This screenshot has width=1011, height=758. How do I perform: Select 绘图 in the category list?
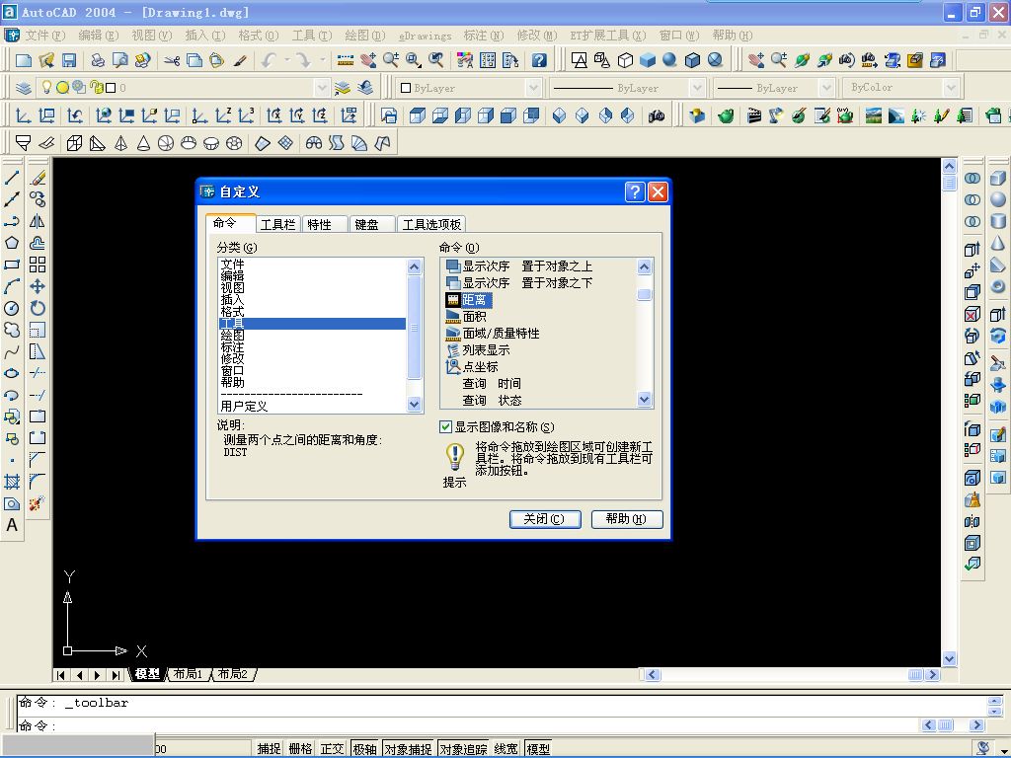click(x=312, y=336)
